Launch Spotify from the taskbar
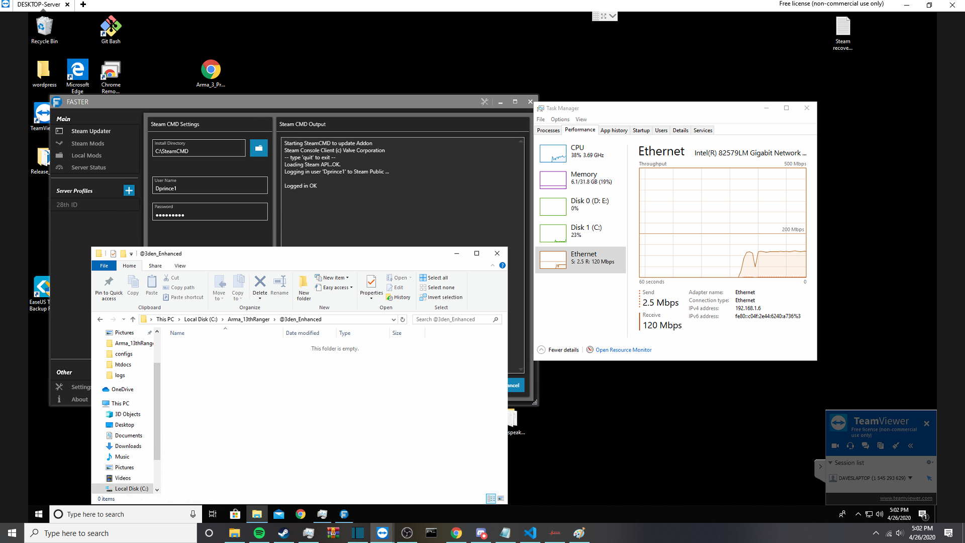965x543 pixels. 259,533
